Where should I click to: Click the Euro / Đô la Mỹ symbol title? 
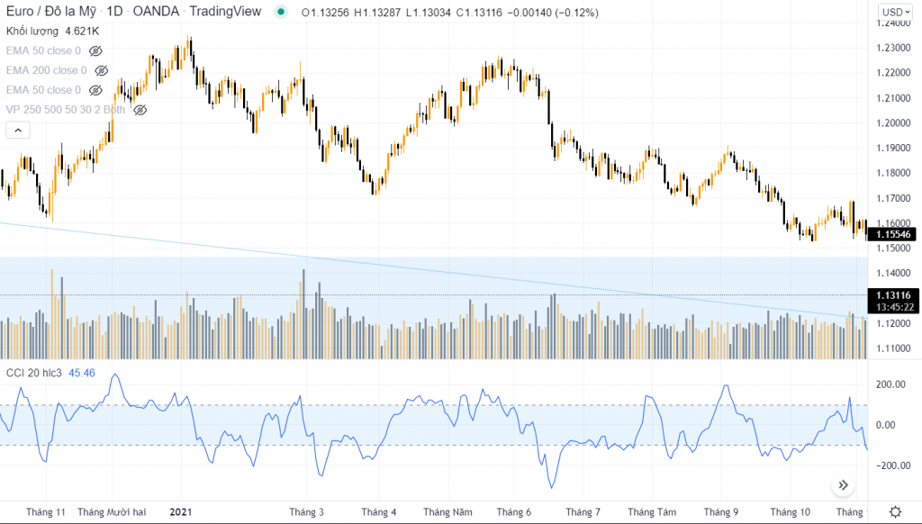coord(51,11)
